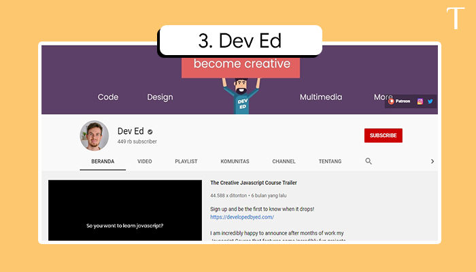The width and height of the screenshot is (476, 272).
Task: Click the Dev Ed channel name
Action: coord(131,131)
